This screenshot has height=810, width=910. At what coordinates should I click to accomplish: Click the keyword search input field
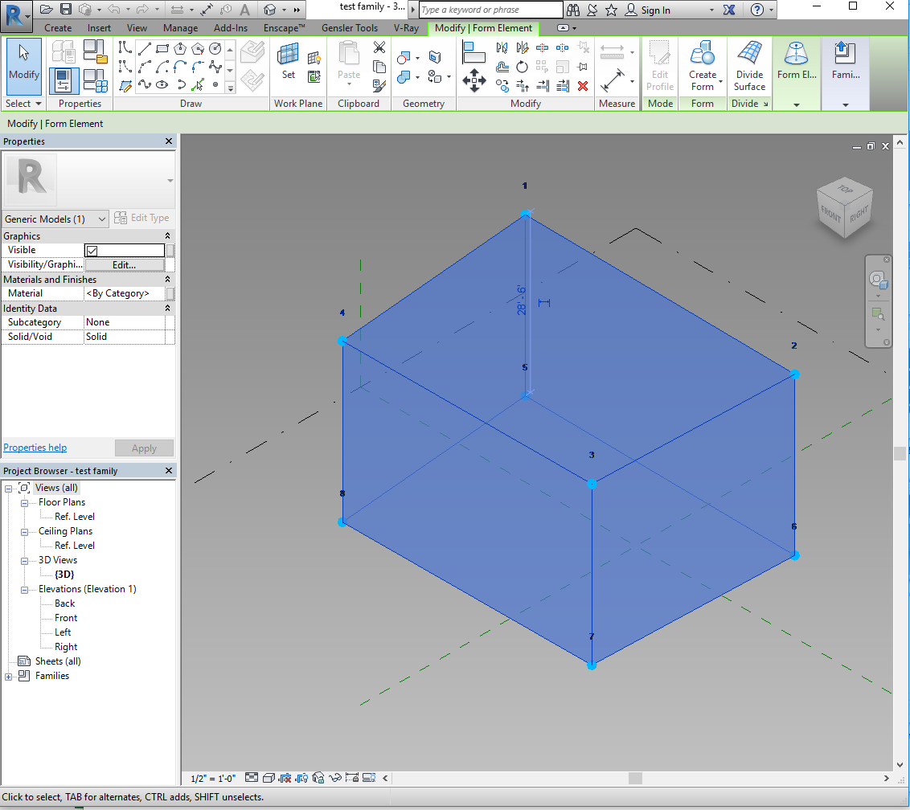coord(490,10)
